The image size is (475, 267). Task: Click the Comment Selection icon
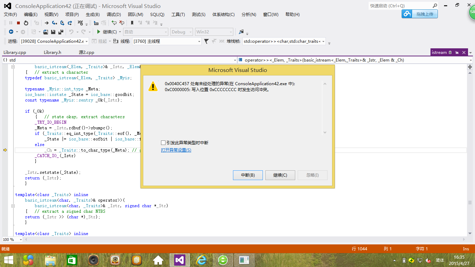pyautogui.click(x=114, y=23)
